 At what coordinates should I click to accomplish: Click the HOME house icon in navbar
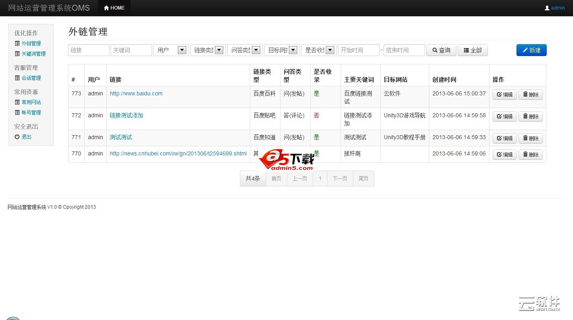coord(106,8)
